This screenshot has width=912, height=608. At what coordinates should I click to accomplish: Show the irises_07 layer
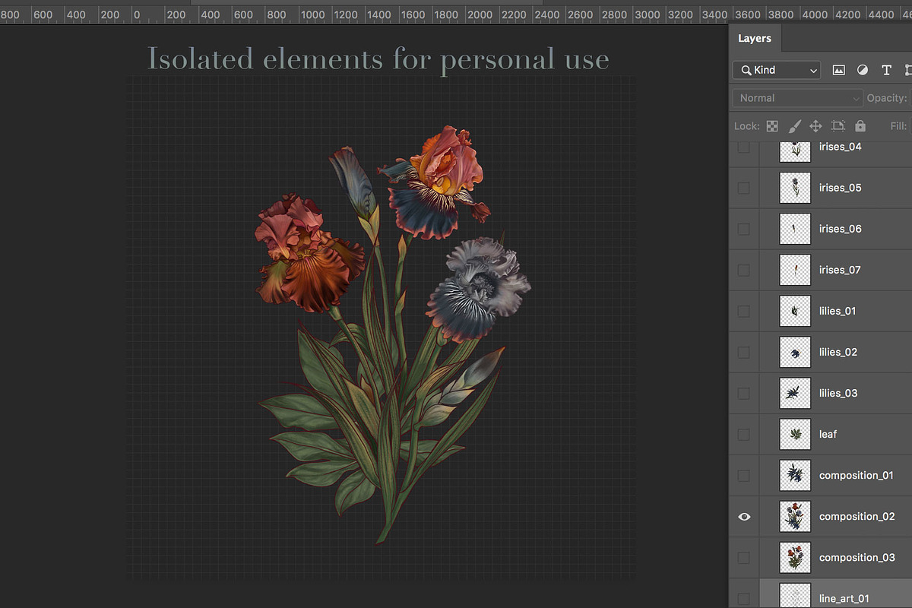[x=744, y=270]
